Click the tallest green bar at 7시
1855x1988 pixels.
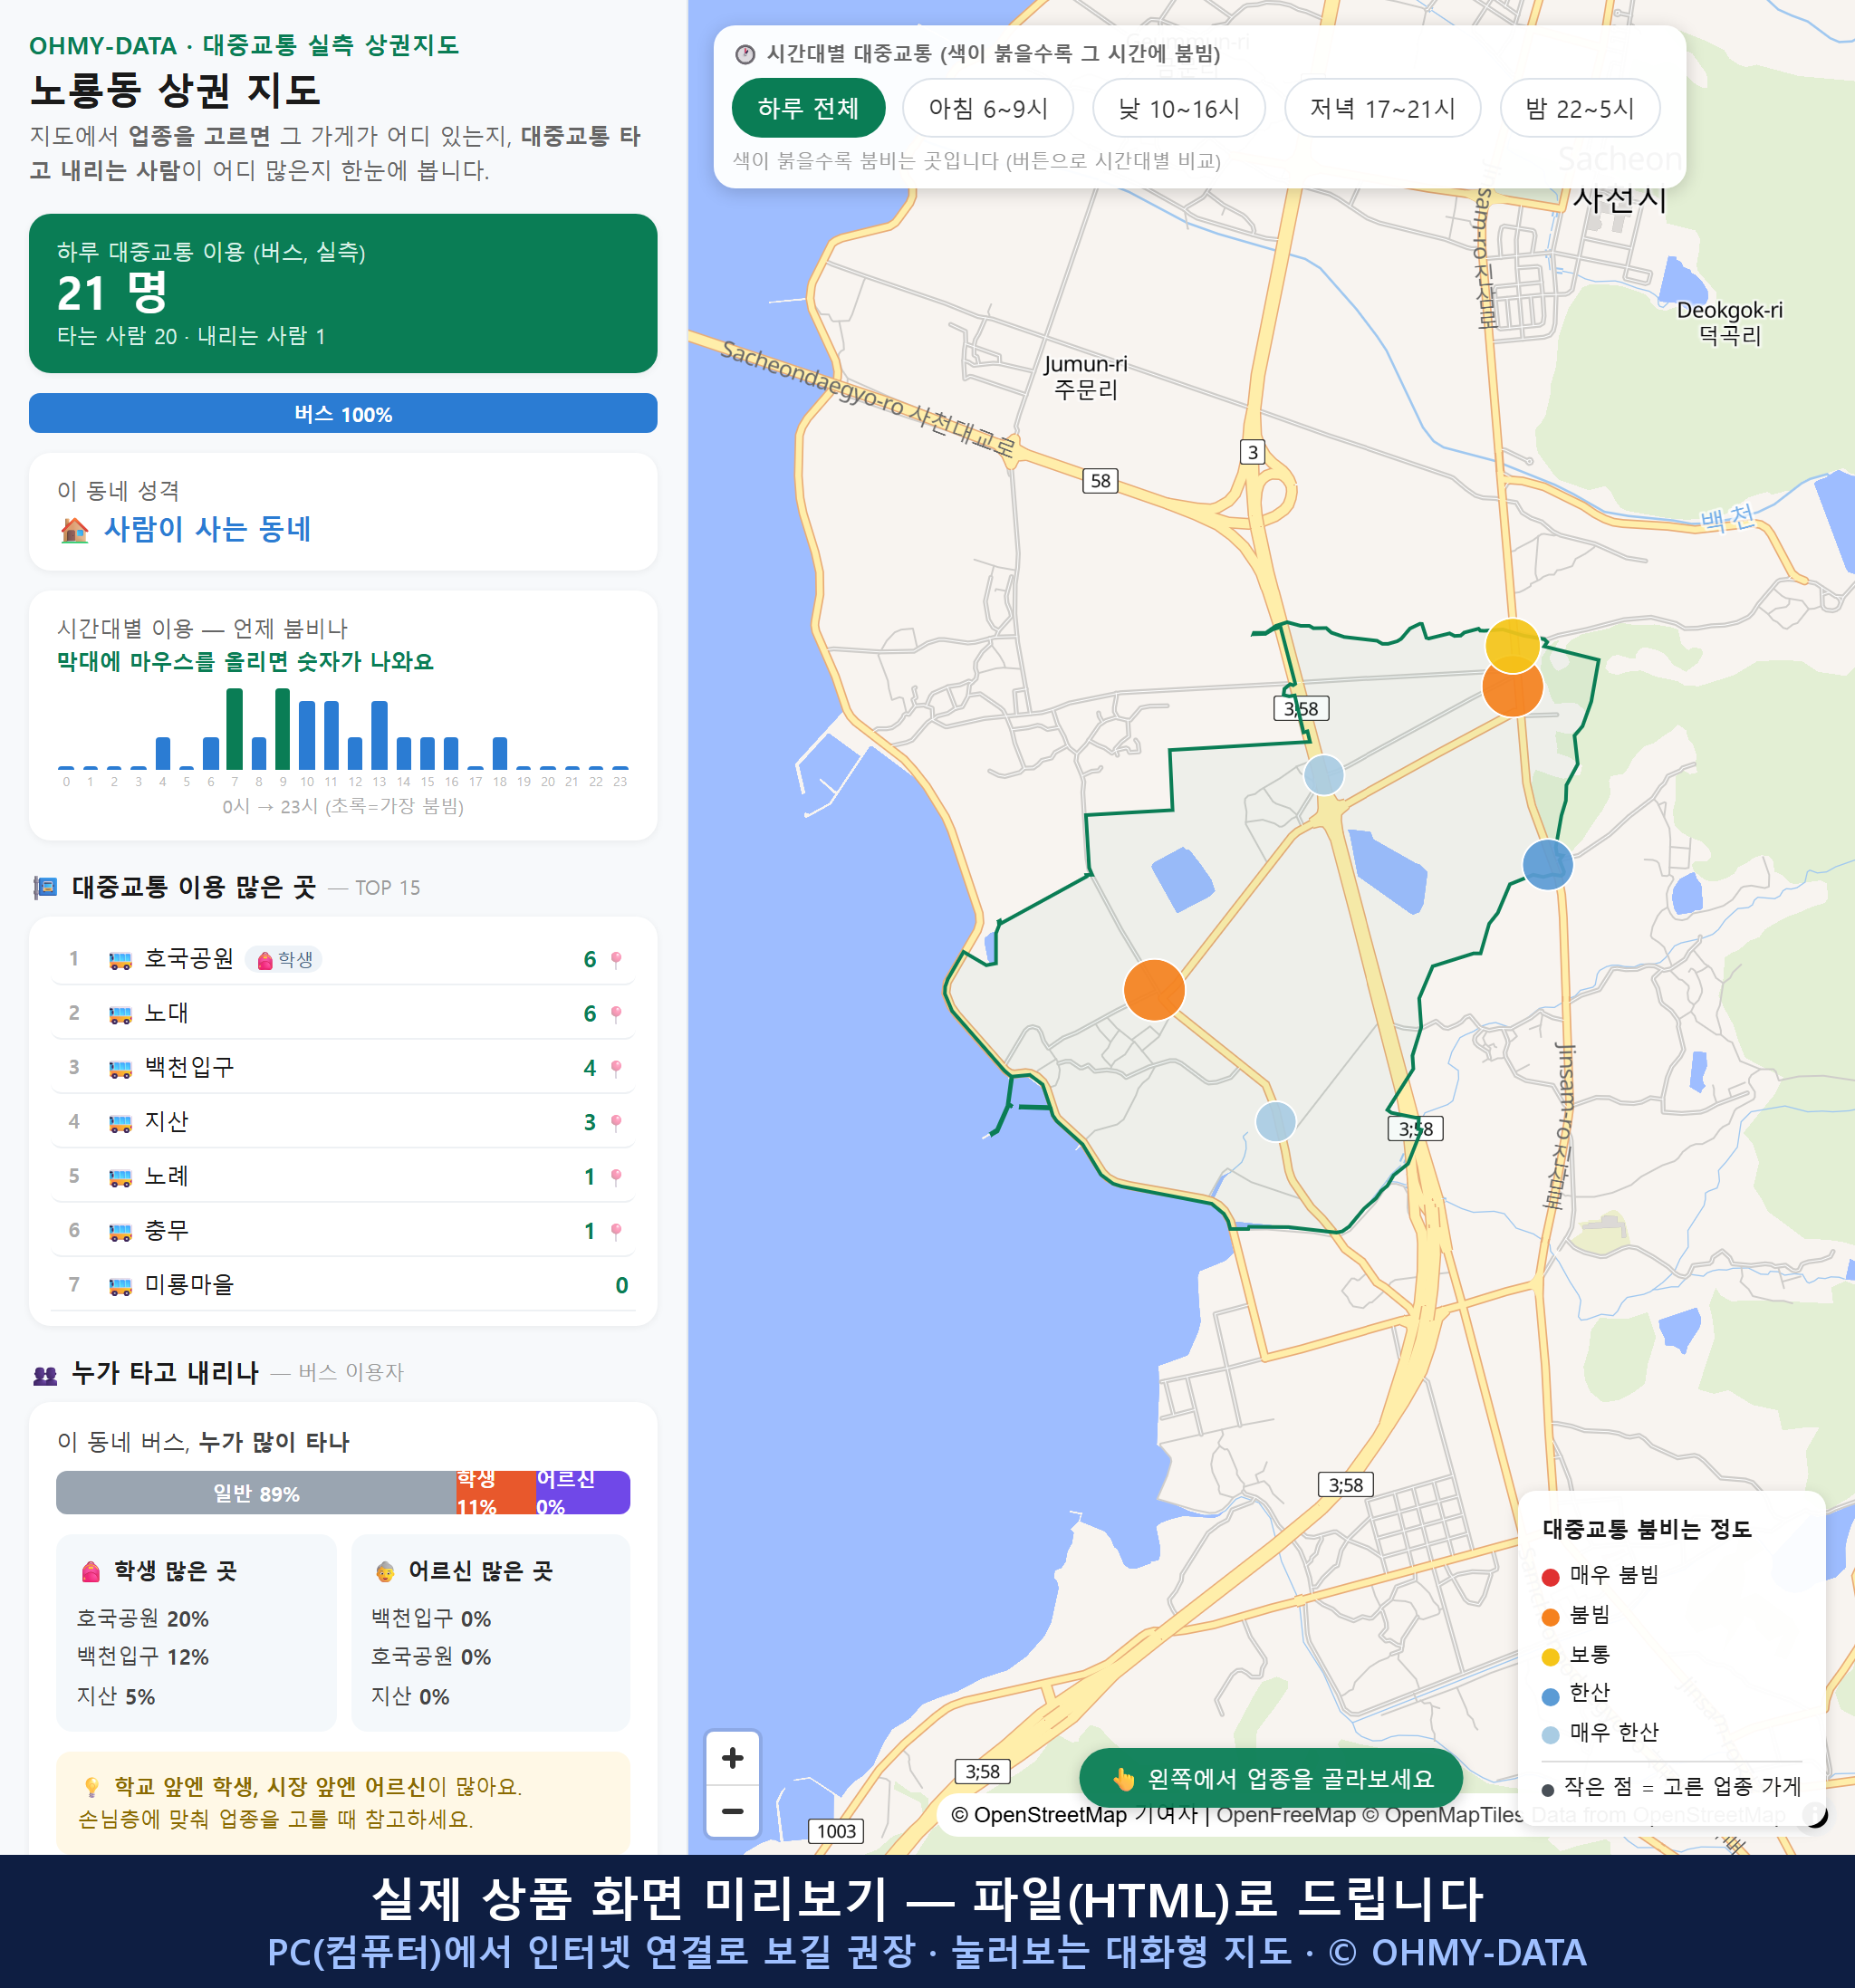tap(235, 728)
